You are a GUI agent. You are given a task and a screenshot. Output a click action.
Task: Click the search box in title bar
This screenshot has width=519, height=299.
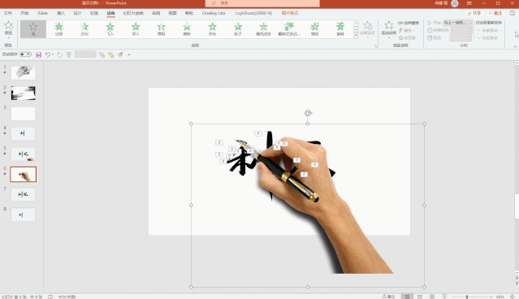(262, 3)
